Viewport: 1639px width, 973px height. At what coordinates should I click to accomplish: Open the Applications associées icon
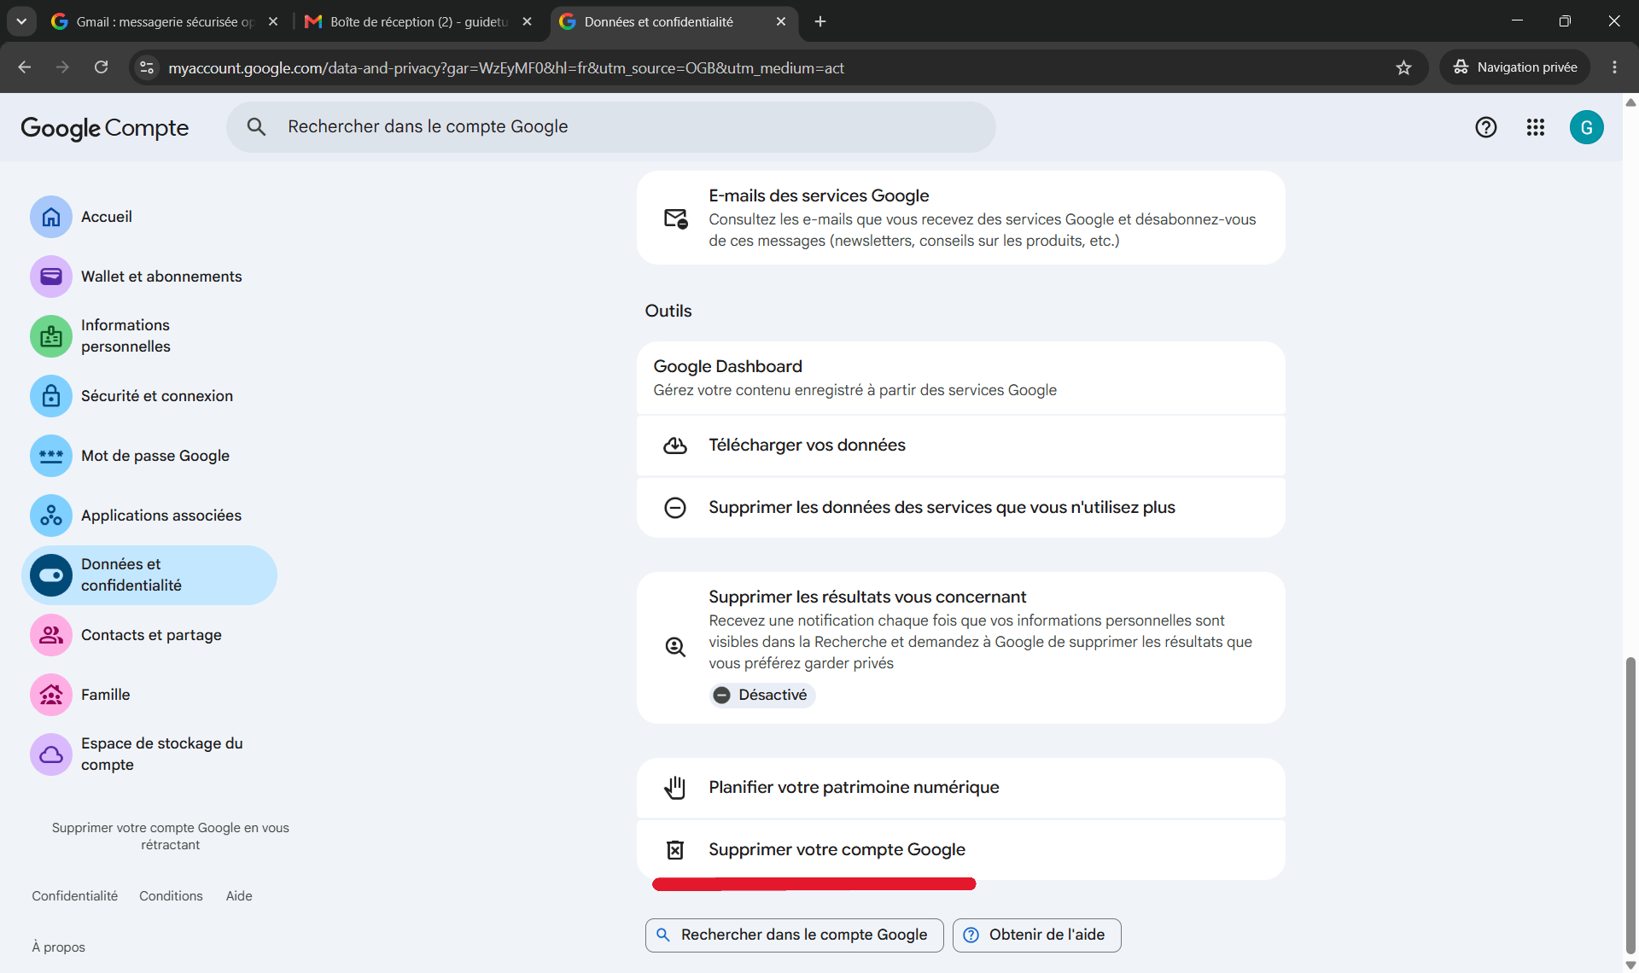click(x=51, y=516)
